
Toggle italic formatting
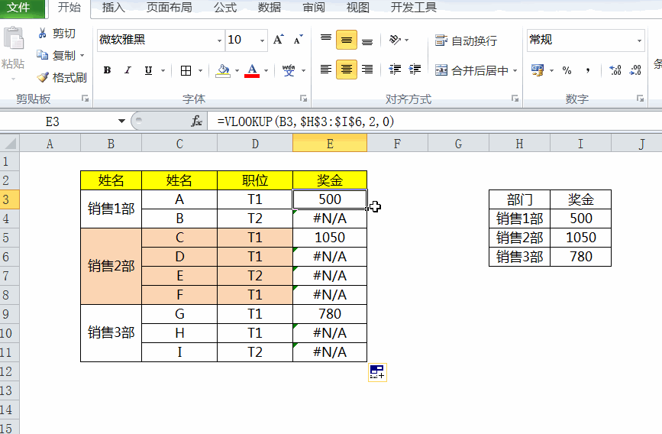[x=128, y=70]
